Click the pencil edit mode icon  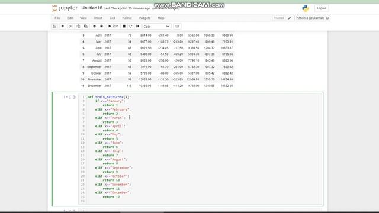tap(290, 18)
